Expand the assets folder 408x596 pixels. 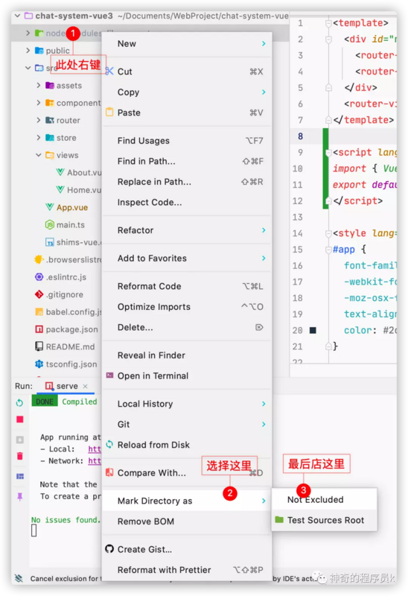(39, 85)
